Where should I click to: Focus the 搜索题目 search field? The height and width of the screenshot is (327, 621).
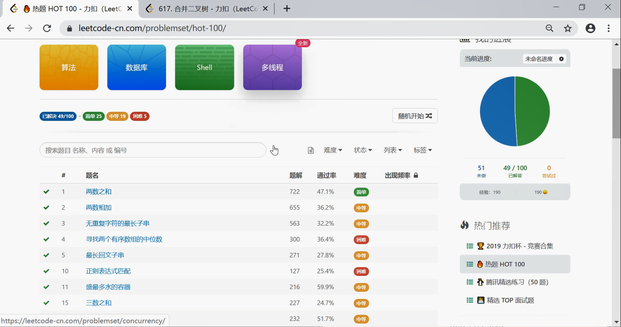pyautogui.click(x=153, y=150)
